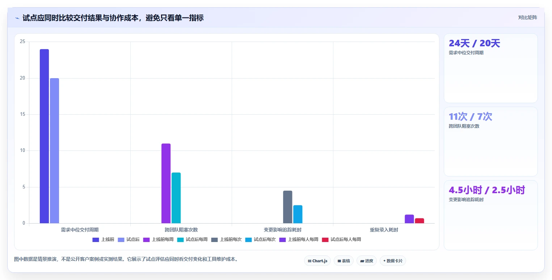Toggle the 上线前每周 legend entry

pos(159,239)
